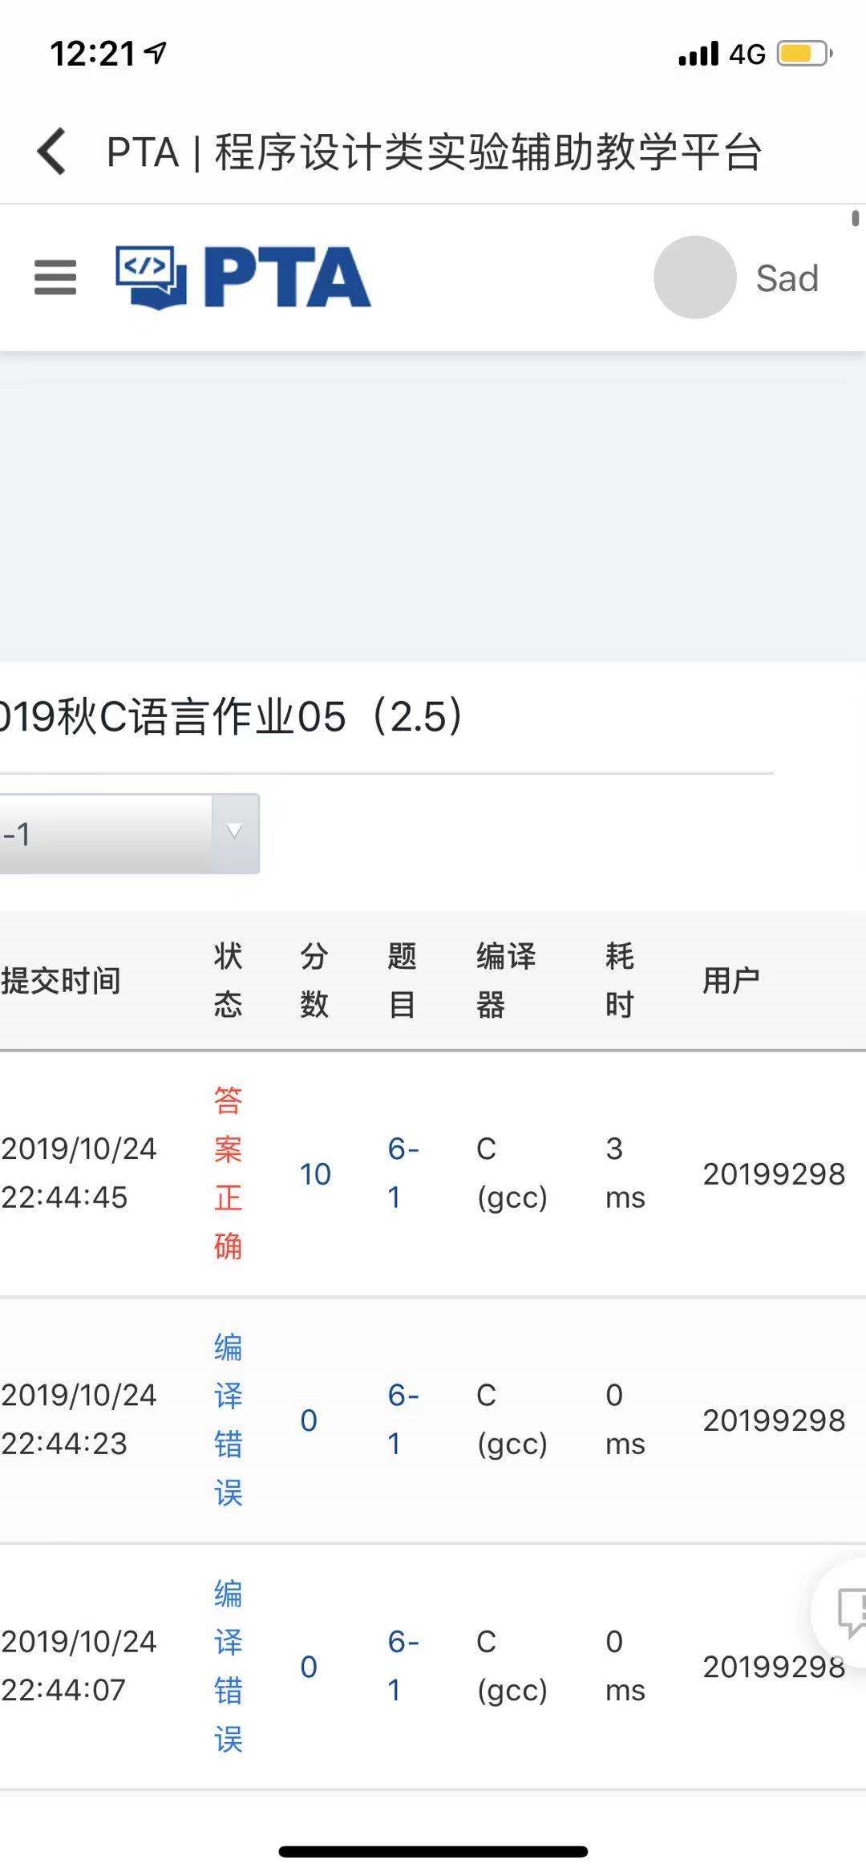Tap the gray user avatar
Screen dimensions: 866x1876
pos(694,278)
